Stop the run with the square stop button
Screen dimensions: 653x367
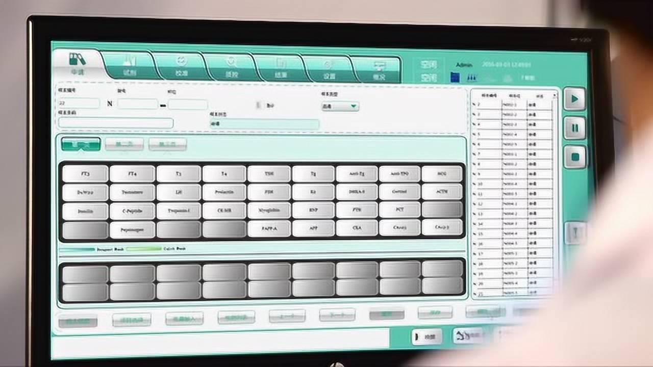point(575,157)
